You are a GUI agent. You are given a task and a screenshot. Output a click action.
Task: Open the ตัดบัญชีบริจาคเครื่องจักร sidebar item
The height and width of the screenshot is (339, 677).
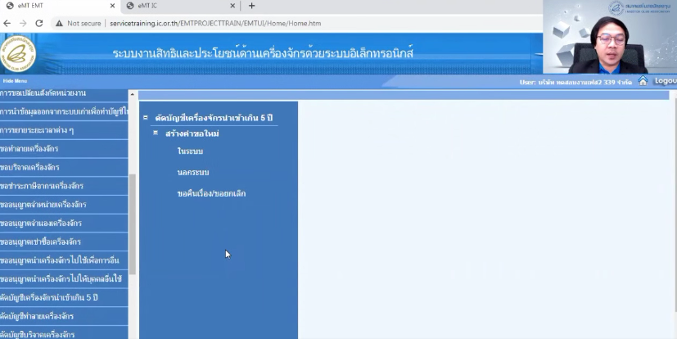tap(64, 333)
